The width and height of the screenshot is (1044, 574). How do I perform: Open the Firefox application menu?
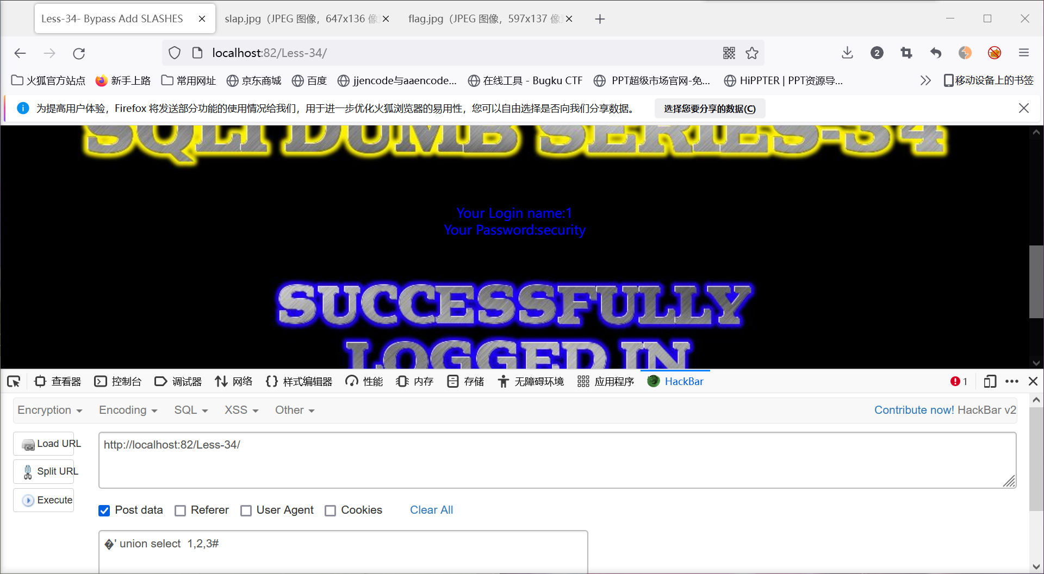(x=1024, y=53)
